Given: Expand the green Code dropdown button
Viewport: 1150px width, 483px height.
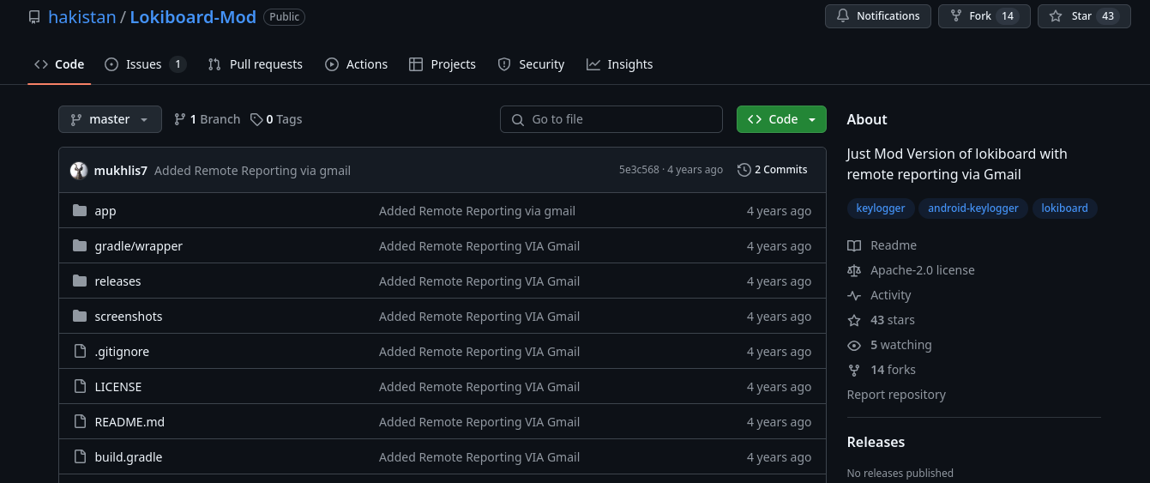Looking at the screenshot, I should pos(781,119).
